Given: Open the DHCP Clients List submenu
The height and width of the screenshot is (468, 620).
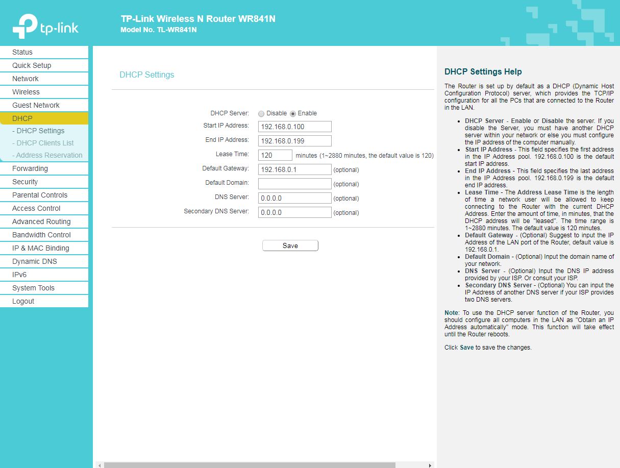Looking at the screenshot, I should pyautogui.click(x=43, y=143).
